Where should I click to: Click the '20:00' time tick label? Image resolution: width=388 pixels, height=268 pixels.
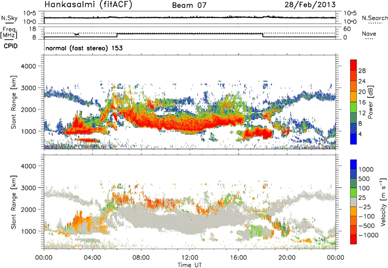click(287, 258)
